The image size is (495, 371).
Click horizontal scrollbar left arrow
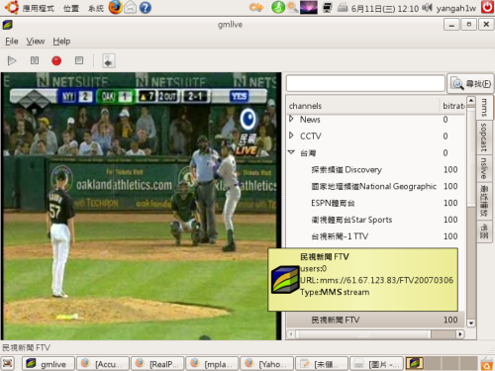[x=291, y=334]
